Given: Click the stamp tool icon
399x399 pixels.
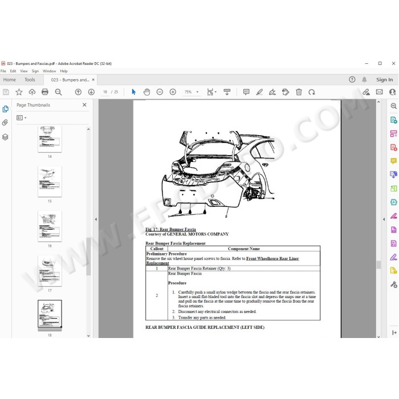Looking at the screenshot, I should (x=286, y=92).
